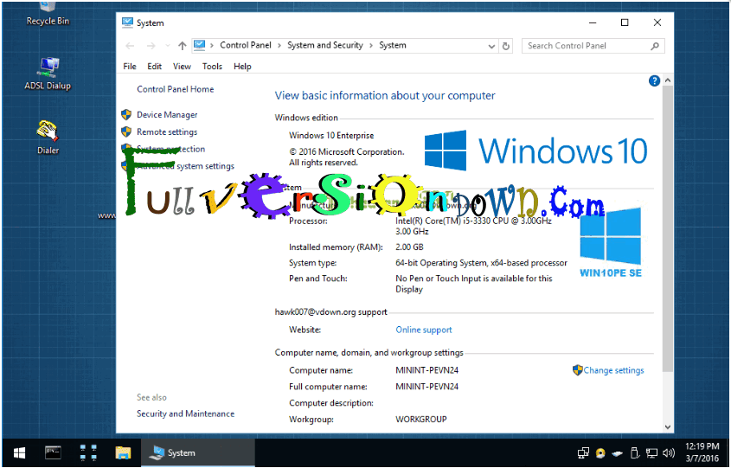The width and height of the screenshot is (731, 468).
Task: Click the WORKGROUP value
Action: (421, 419)
